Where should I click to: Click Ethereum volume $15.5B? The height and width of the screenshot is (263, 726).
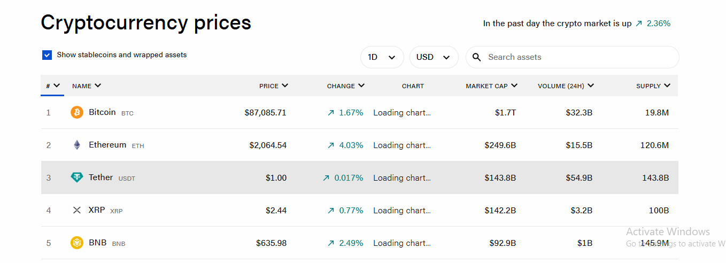579,145
